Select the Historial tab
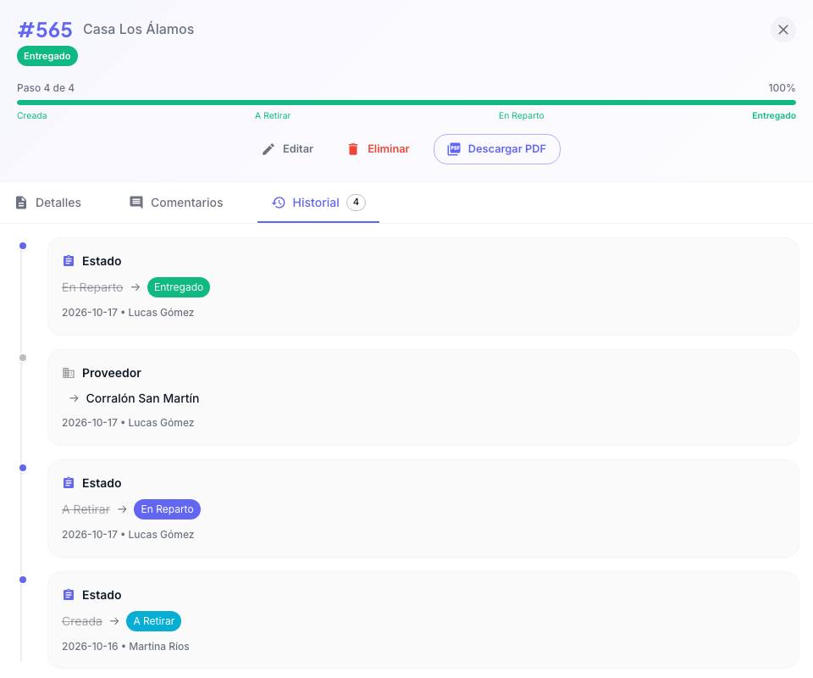Image resolution: width=813 pixels, height=678 pixels. 318,203
